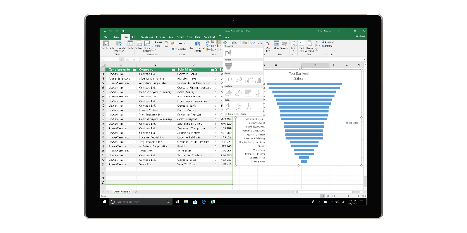Insert a Win/Loss sparkline
This screenshot has width=467, height=233.
point(268,46)
